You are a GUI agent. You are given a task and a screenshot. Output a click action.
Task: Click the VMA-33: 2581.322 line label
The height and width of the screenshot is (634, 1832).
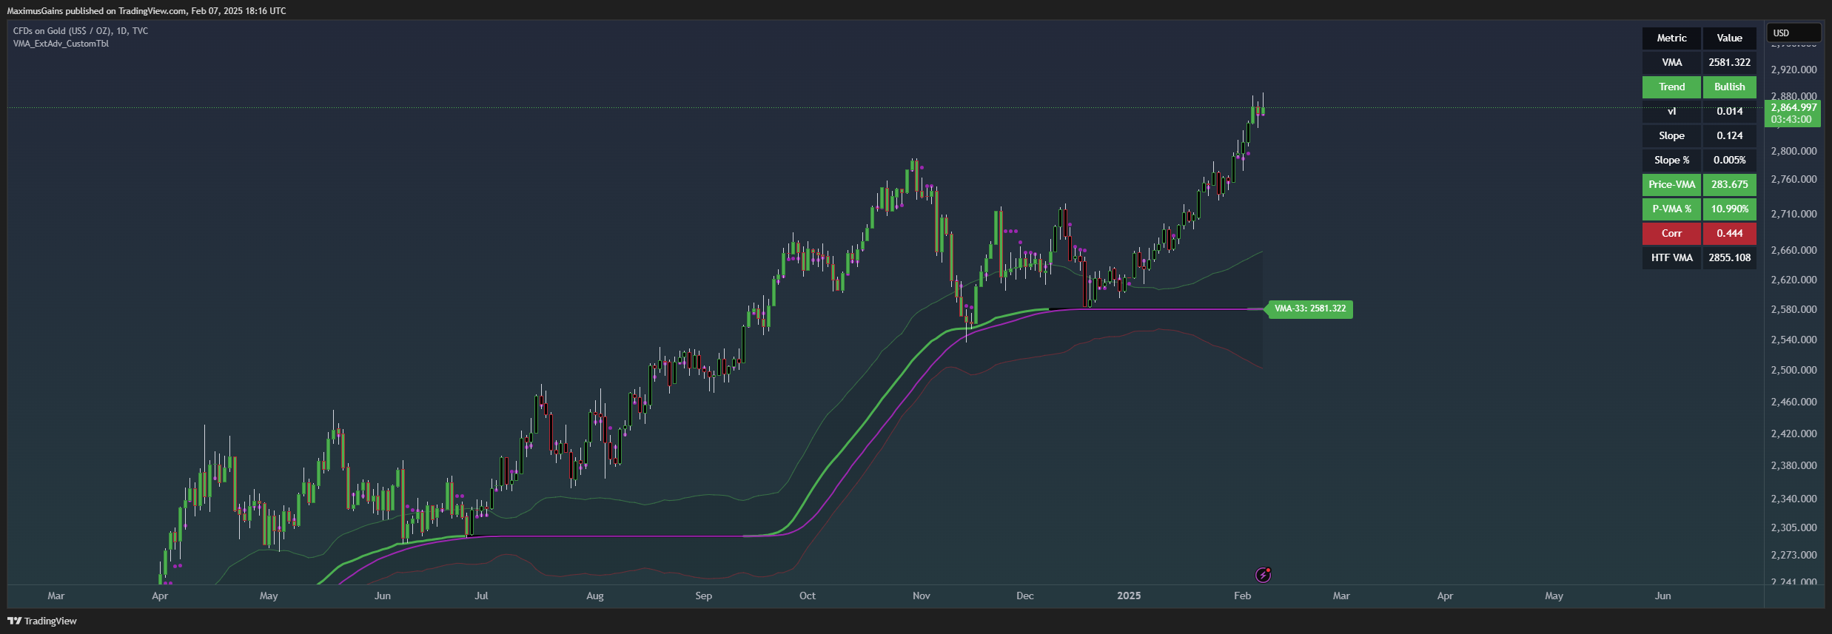1310,308
